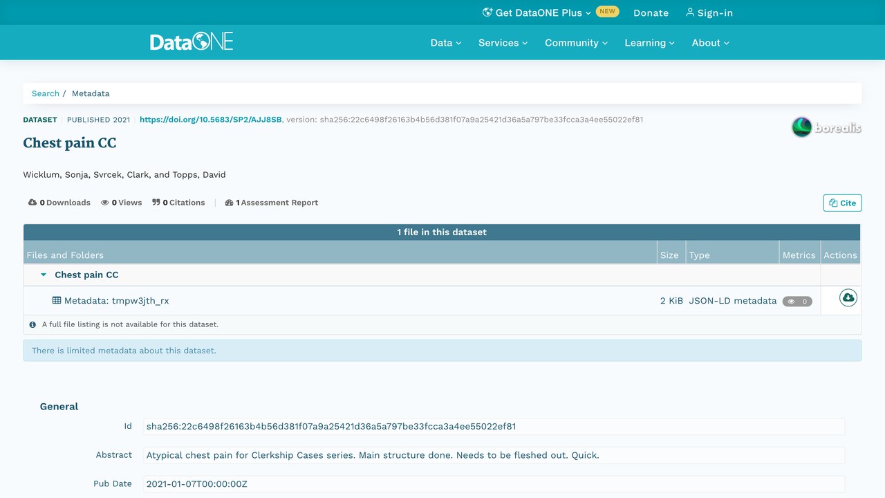Click the 0 Citations metric
This screenshot has height=498, width=885.
click(x=179, y=203)
